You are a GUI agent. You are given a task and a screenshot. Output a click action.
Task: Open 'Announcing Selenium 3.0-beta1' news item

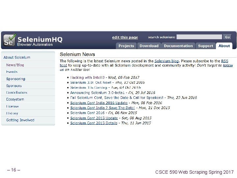coord(97,93)
